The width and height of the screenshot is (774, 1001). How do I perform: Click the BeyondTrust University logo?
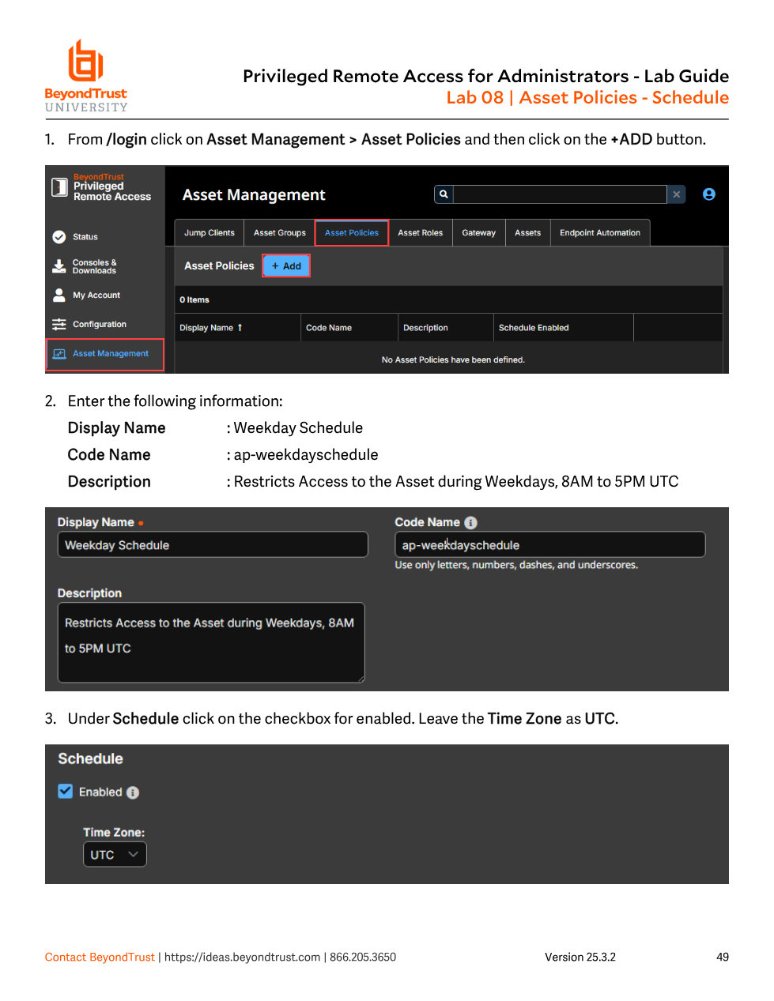tap(86, 76)
